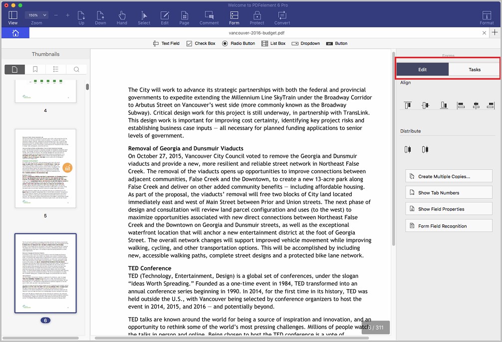Show bookmarks panel in sidebar
This screenshot has height=342, width=502.
(x=35, y=69)
